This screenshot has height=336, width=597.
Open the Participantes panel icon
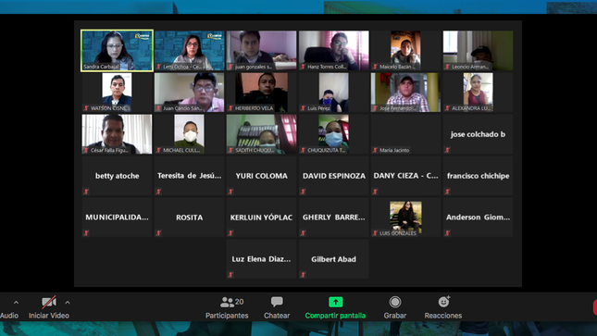(x=228, y=302)
